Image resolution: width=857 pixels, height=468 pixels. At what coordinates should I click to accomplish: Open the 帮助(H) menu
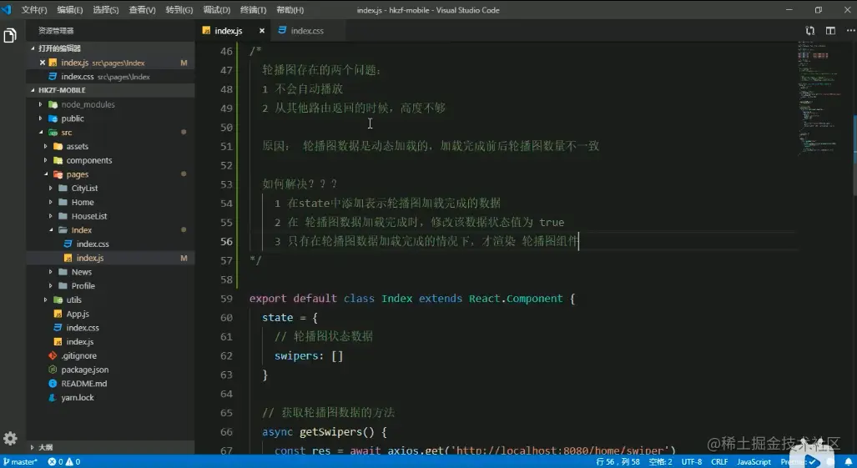290,10
